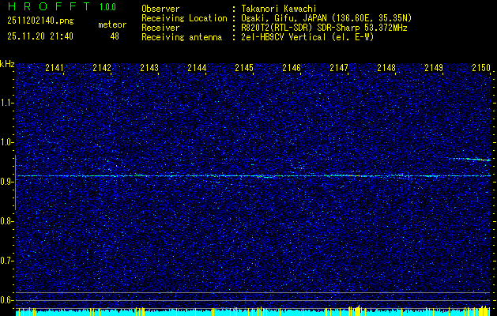497x316 pixels.
Task: Click the HROFFT program title
Action: coord(48,6)
